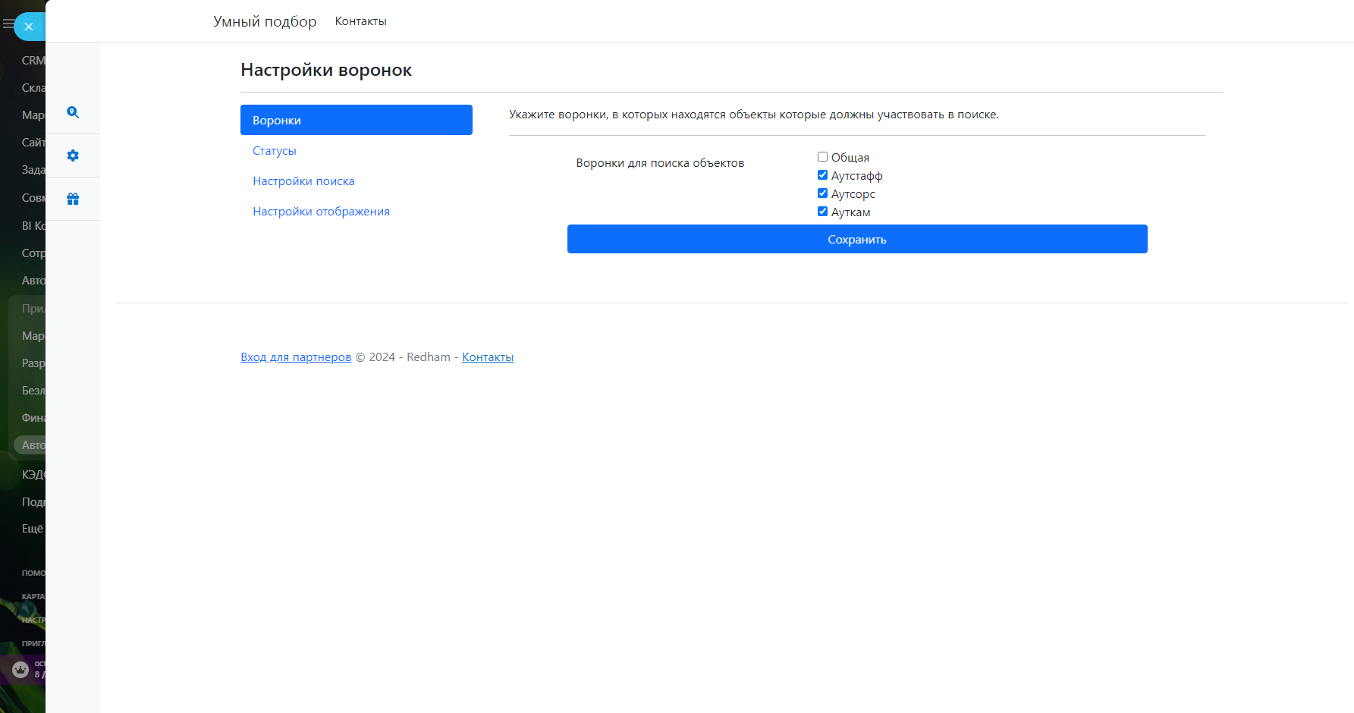The height and width of the screenshot is (713, 1354).
Task: Uncheck the Аутсорс funnel checkbox
Action: (x=822, y=193)
